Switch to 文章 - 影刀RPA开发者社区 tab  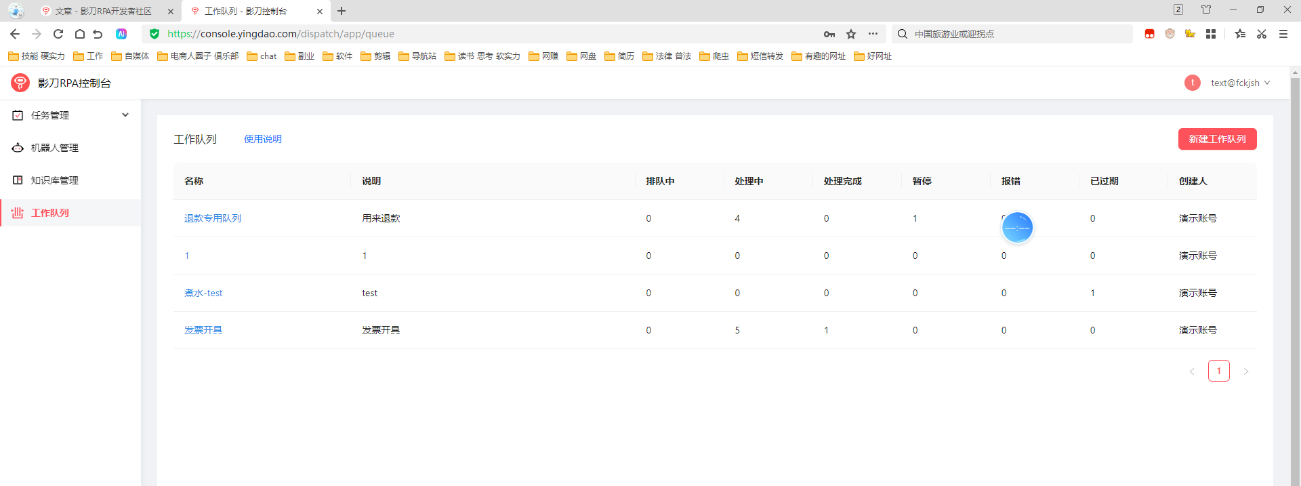tap(103, 11)
